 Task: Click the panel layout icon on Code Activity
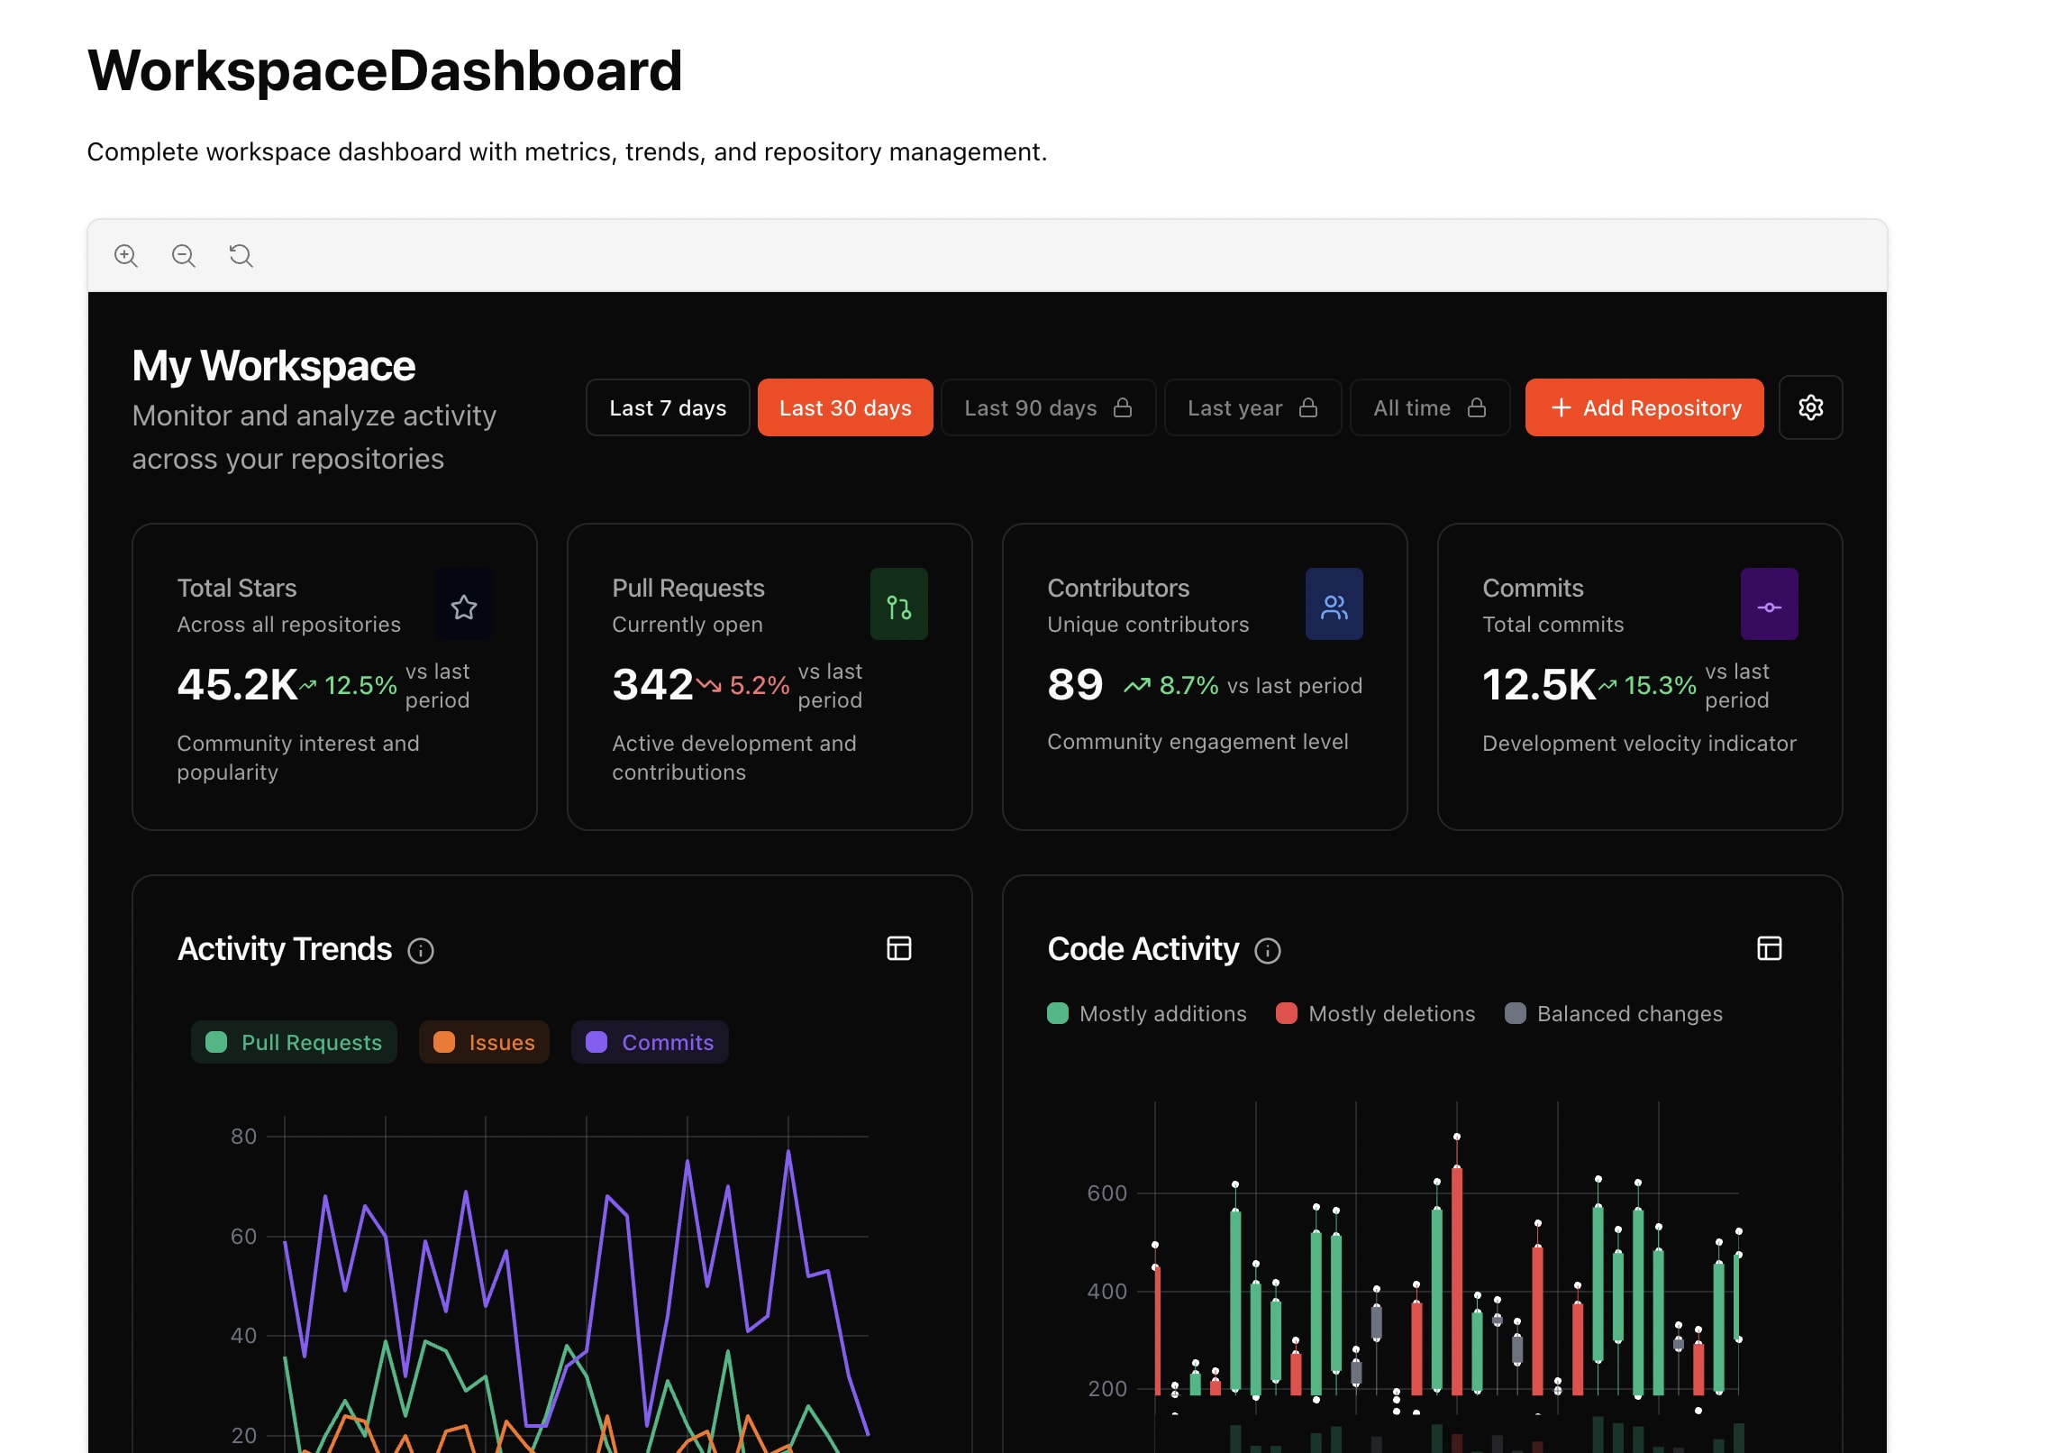(x=1769, y=948)
